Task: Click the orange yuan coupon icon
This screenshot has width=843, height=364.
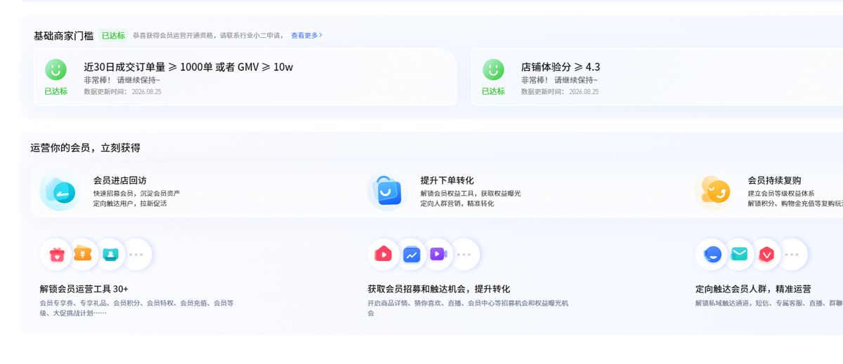Action: point(83,254)
